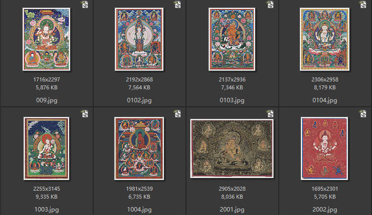Click the 2001.jpg filename label
Screen dimensions: 372x215
coord(232,210)
